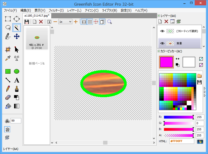The image size is (208, 154).
Task: Collapse the レイヤー panel
Action: pos(159,16)
